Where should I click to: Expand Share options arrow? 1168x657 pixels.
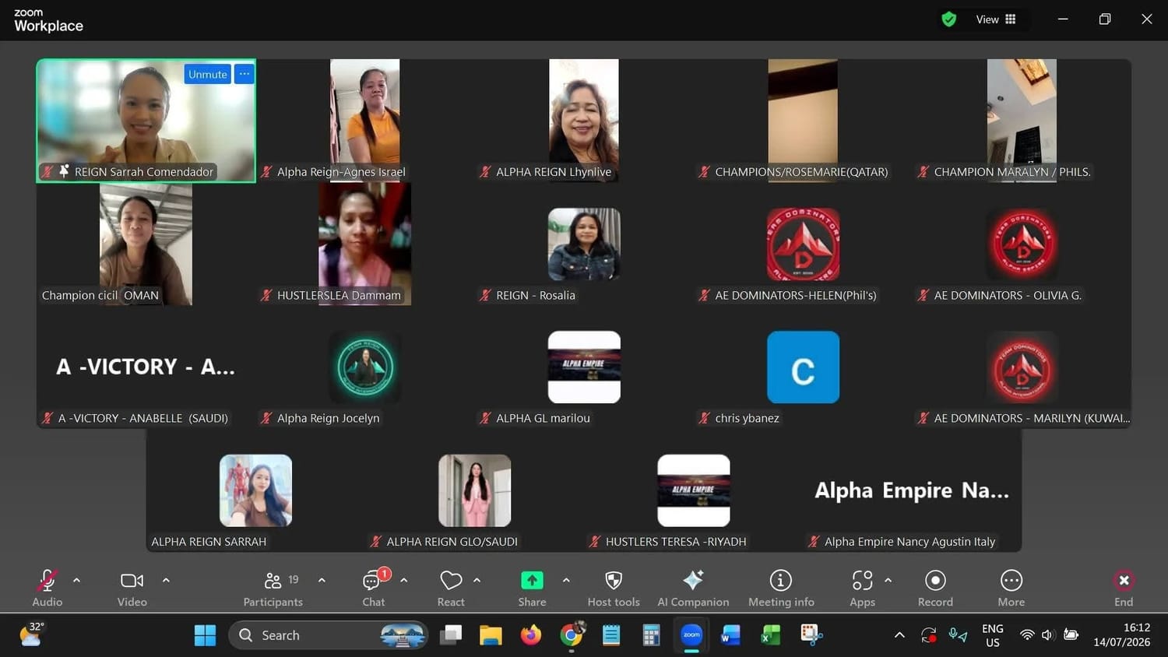[566, 580]
